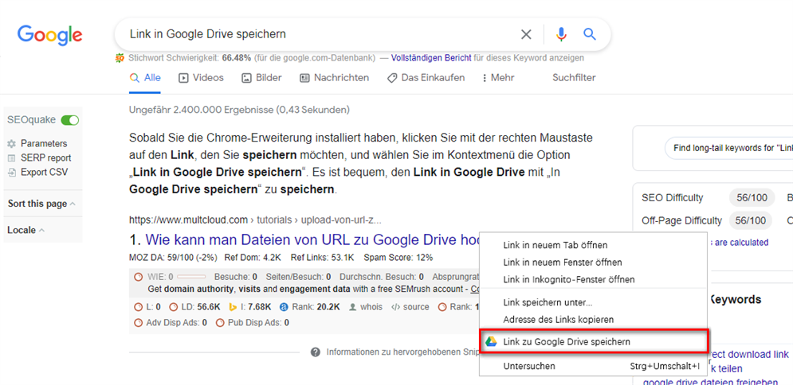Click the Google Drive icon in the context menu
This screenshot has width=793, height=385.
(492, 341)
